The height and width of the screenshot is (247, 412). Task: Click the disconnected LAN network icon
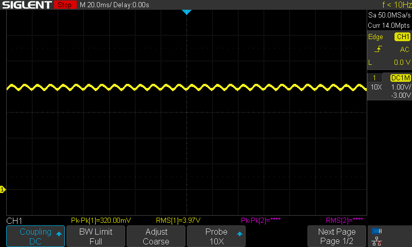coord(377,240)
